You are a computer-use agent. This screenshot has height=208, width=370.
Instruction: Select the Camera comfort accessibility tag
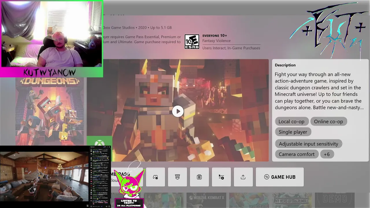297,154
